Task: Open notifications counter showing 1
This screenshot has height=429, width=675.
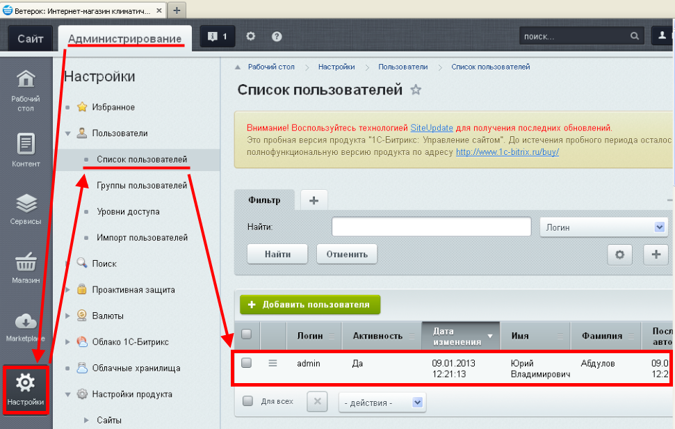Action: [x=218, y=37]
